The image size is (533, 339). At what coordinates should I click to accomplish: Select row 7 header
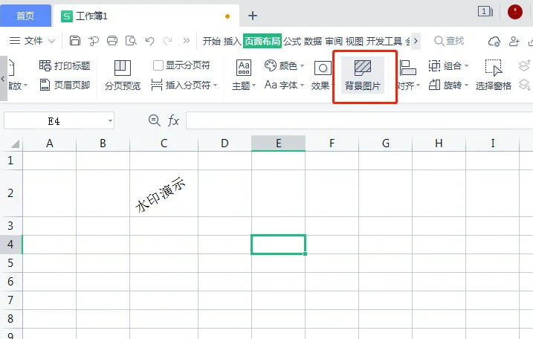[x=11, y=300]
